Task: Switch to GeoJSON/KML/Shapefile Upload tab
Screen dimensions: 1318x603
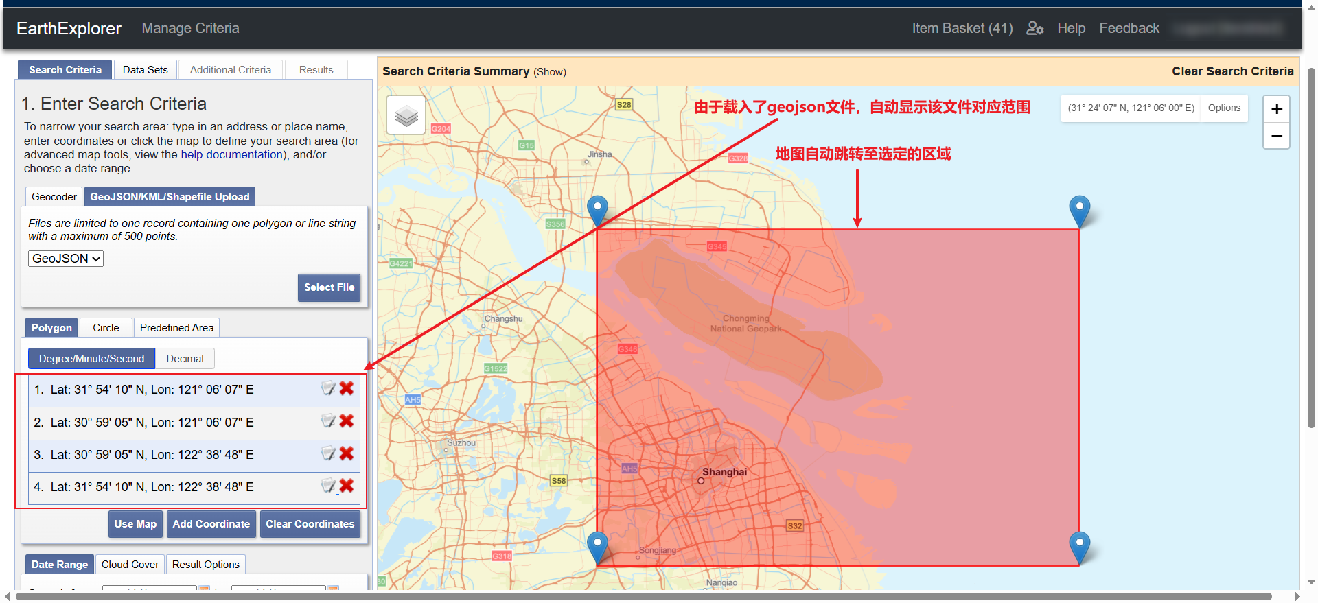Action: tap(170, 197)
